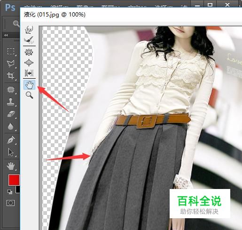The height and width of the screenshot is (230, 242).
Task: Collapse Photoshop toolbar with double-arrow
Action: (x=6, y=35)
